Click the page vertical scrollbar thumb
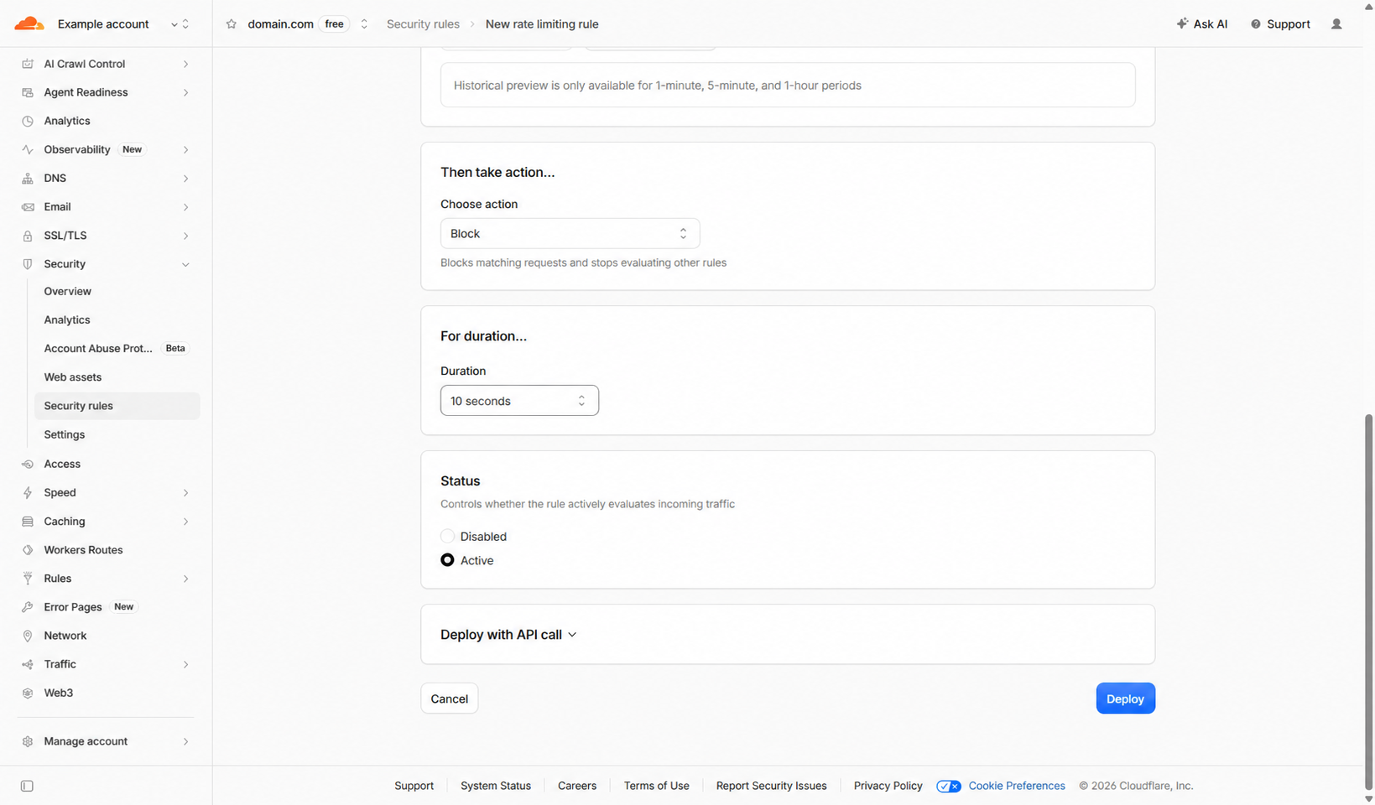 (1368, 600)
